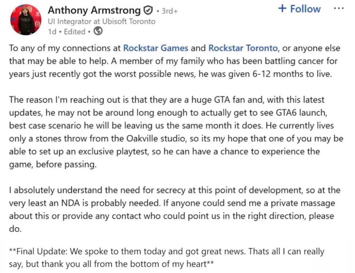Click the globe public visibility icon
This screenshot has height=273, width=355.
coord(98,31)
